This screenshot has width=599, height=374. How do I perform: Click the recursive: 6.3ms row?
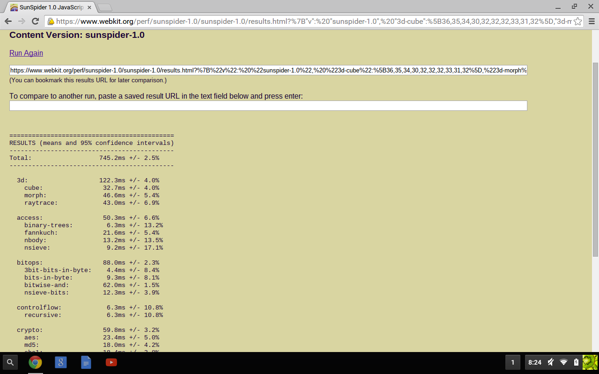[94, 315]
